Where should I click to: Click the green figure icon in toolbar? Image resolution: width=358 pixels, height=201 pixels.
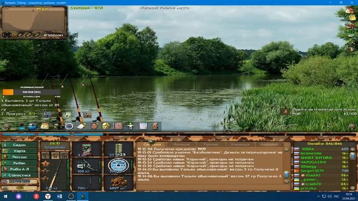tap(130, 126)
